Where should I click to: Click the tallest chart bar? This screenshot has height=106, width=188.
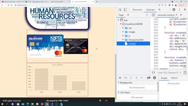coord(41,79)
